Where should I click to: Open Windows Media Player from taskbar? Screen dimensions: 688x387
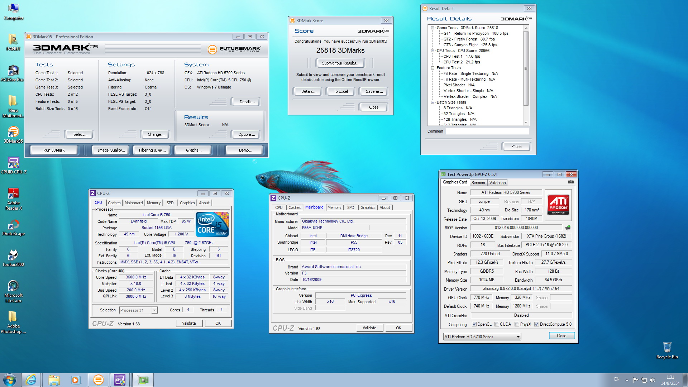(x=76, y=380)
